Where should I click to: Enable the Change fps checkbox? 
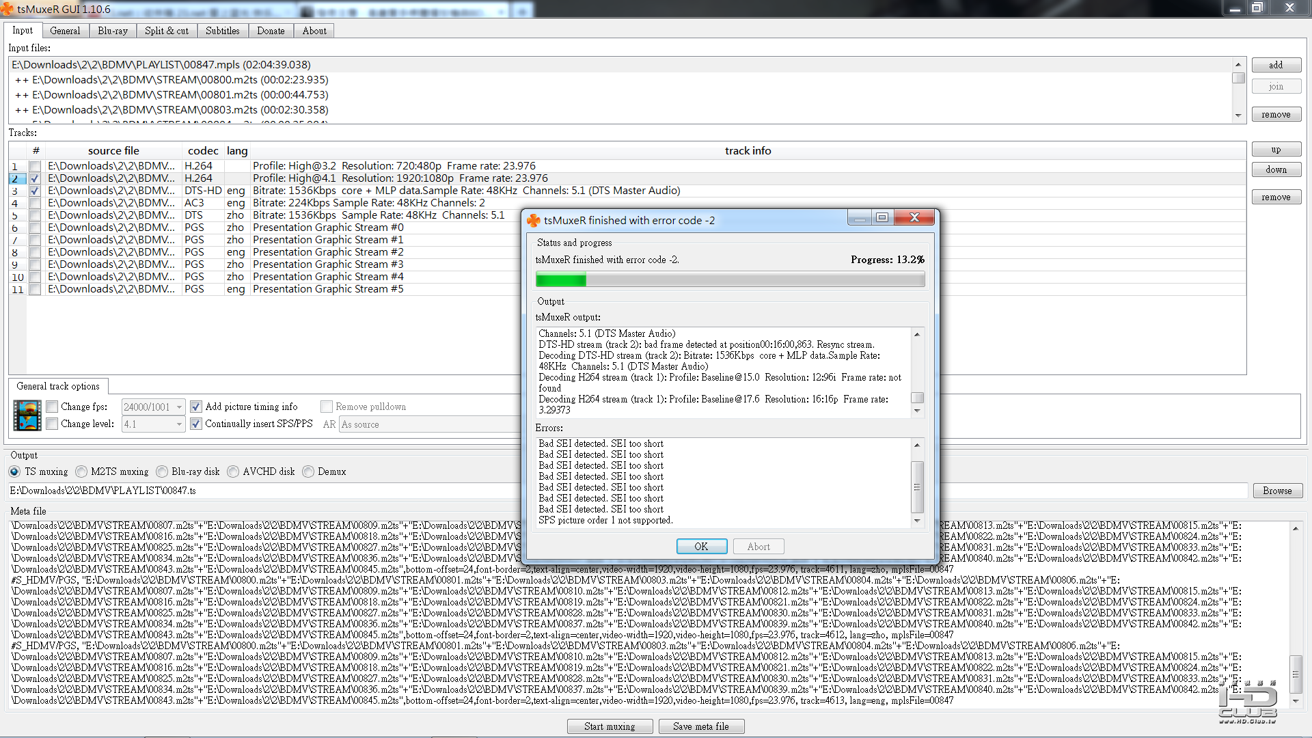point(52,407)
